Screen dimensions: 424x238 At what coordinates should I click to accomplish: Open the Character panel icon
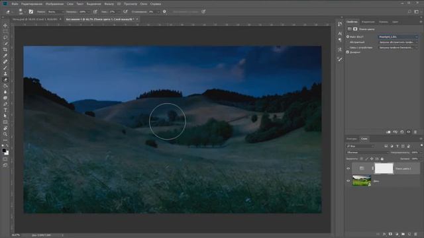[x=340, y=33]
